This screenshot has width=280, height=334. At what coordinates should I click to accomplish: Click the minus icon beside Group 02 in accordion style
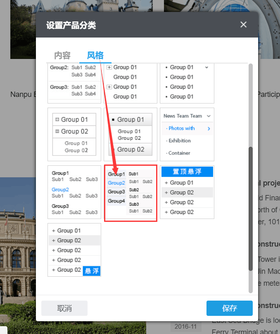coord(57,132)
